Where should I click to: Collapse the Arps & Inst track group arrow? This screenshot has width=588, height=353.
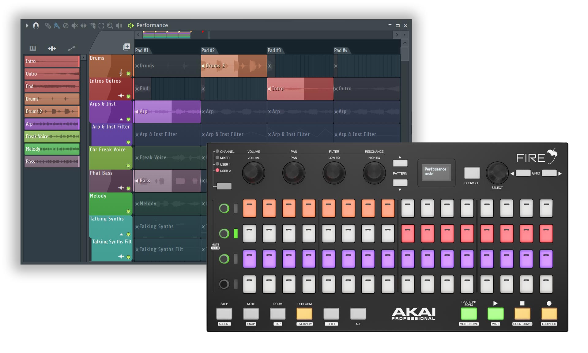click(121, 119)
